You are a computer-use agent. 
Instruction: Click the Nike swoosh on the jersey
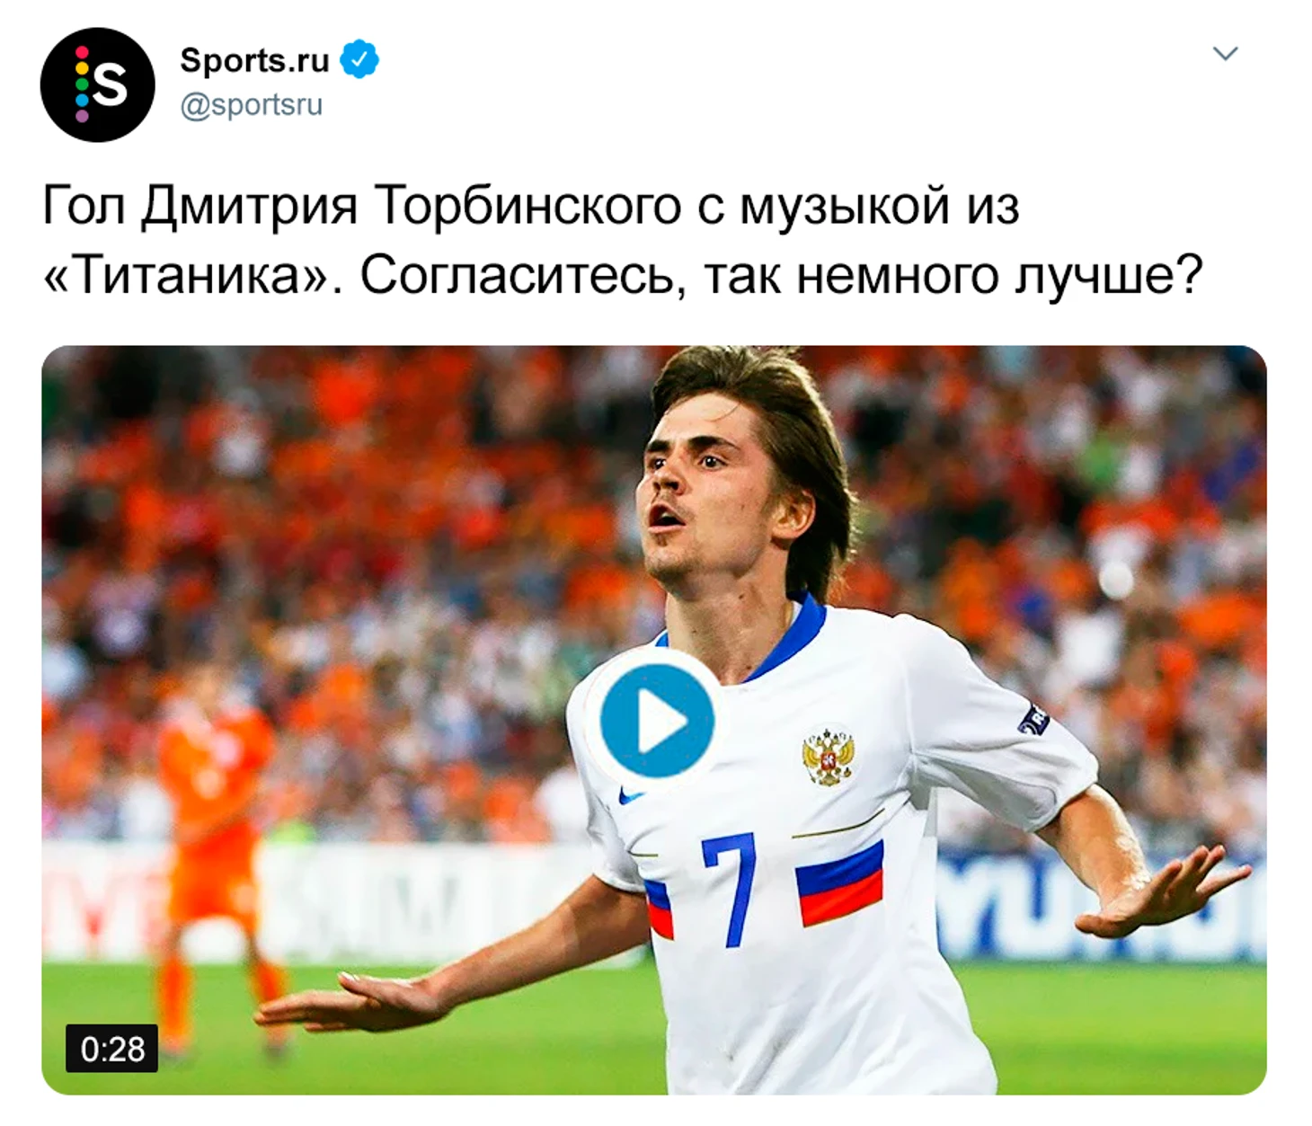click(631, 795)
